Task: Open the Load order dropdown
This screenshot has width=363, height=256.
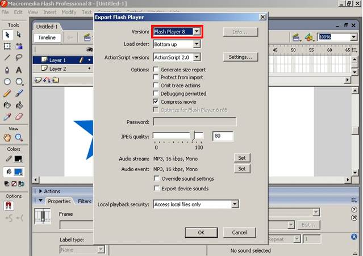Action: [197, 44]
